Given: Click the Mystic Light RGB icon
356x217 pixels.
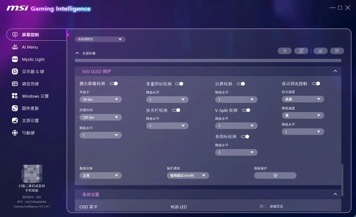Looking at the screenshot, I should coord(15,59).
